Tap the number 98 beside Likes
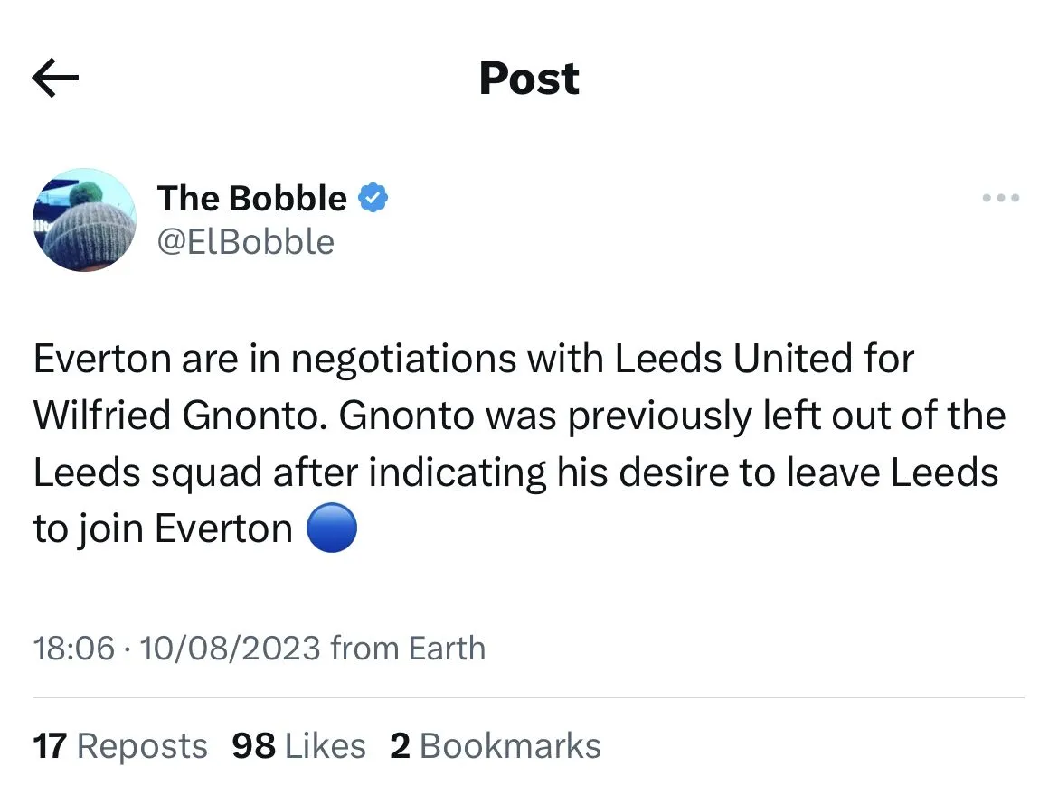 tap(253, 746)
